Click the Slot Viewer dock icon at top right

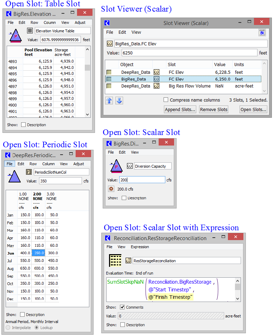pyautogui.click(x=262, y=32)
